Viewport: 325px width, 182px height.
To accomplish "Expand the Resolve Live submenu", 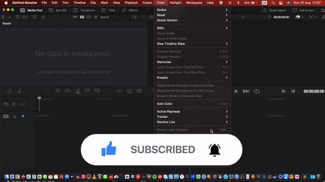I will tap(192, 122).
